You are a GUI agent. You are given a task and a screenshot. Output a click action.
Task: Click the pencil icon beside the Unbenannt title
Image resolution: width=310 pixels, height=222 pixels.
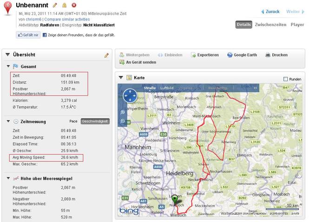point(55,5)
